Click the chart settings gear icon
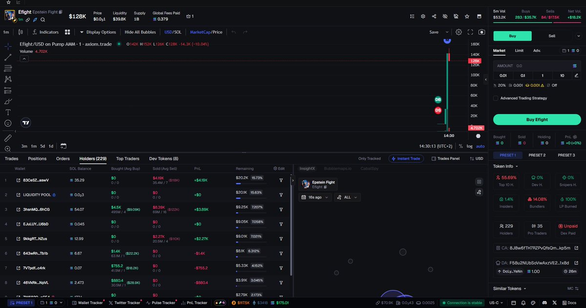Screen dimensions: 586x308 click(459, 32)
